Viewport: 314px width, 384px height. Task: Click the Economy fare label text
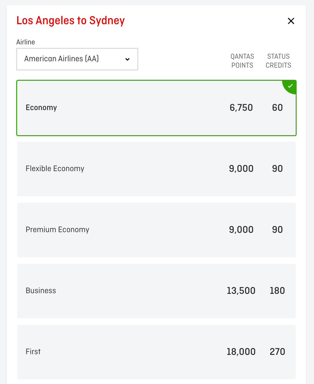pos(41,108)
